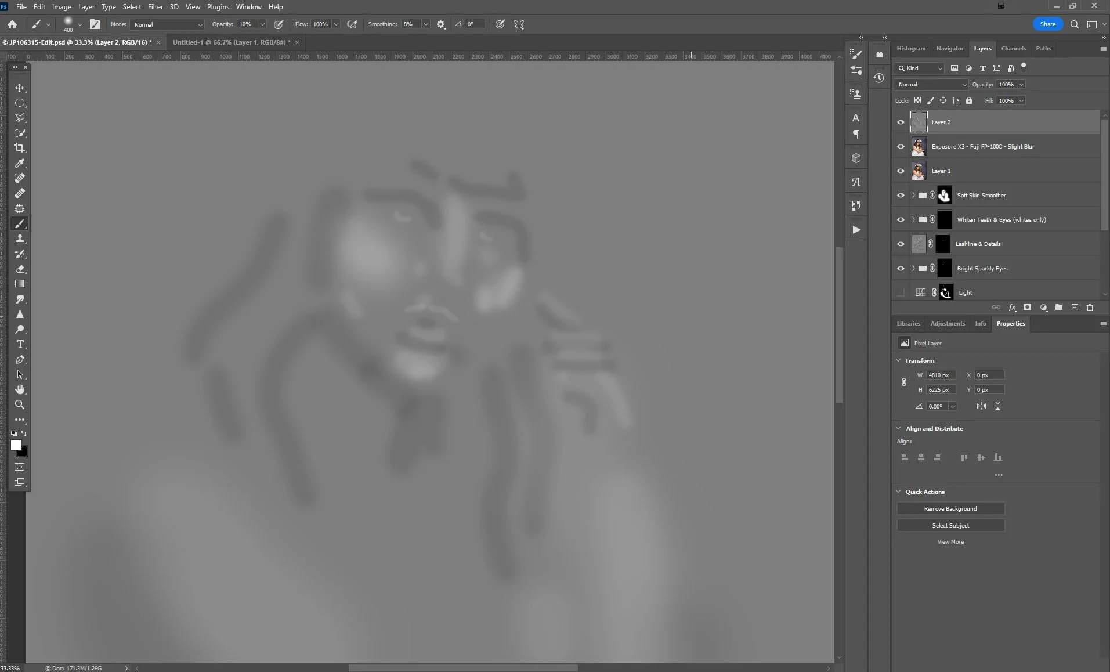Hide Layer 2 visibility eye
The height and width of the screenshot is (672, 1110).
pyautogui.click(x=901, y=122)
